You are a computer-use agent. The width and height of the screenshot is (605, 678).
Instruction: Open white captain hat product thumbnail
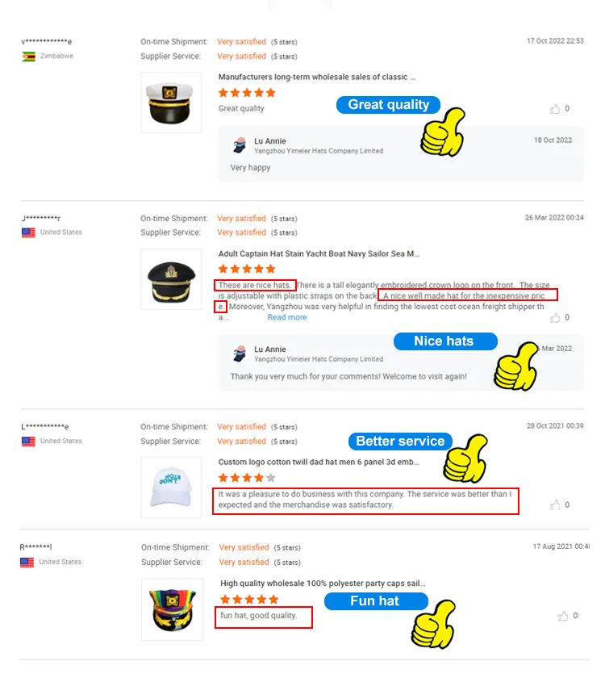click(171, 103)
